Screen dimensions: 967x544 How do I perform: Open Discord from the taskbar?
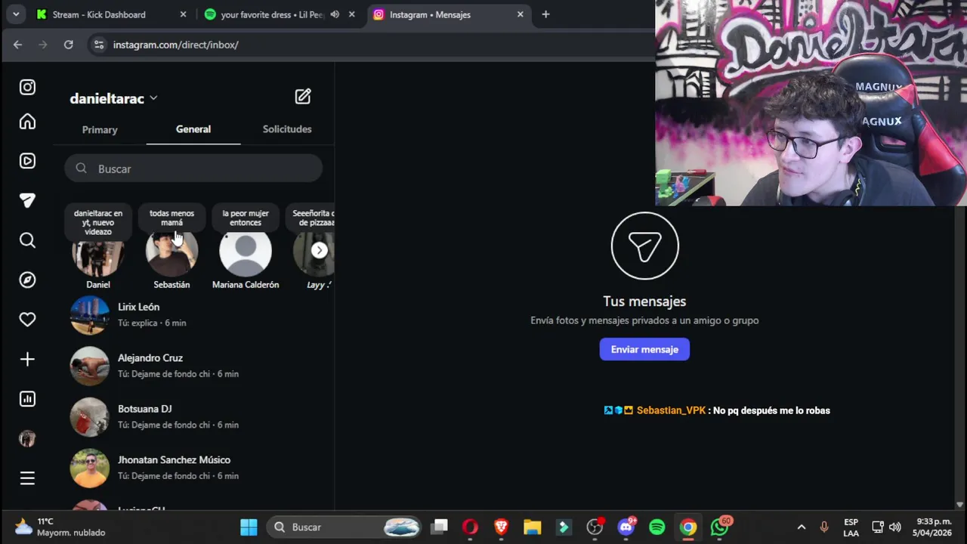pos(626,527)
